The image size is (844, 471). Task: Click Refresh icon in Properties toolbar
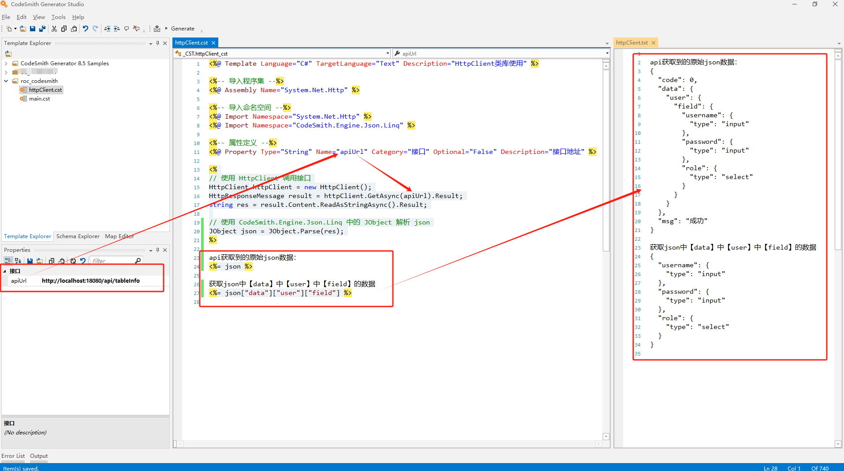73,261
